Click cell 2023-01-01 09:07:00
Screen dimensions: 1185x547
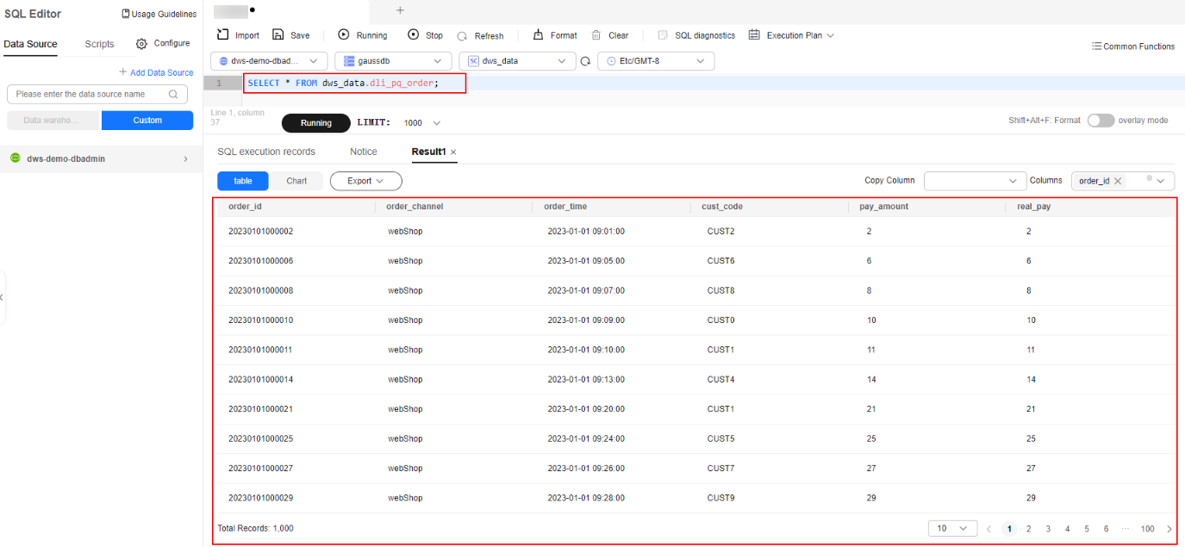pyautogui.click(x=586, y=290)
